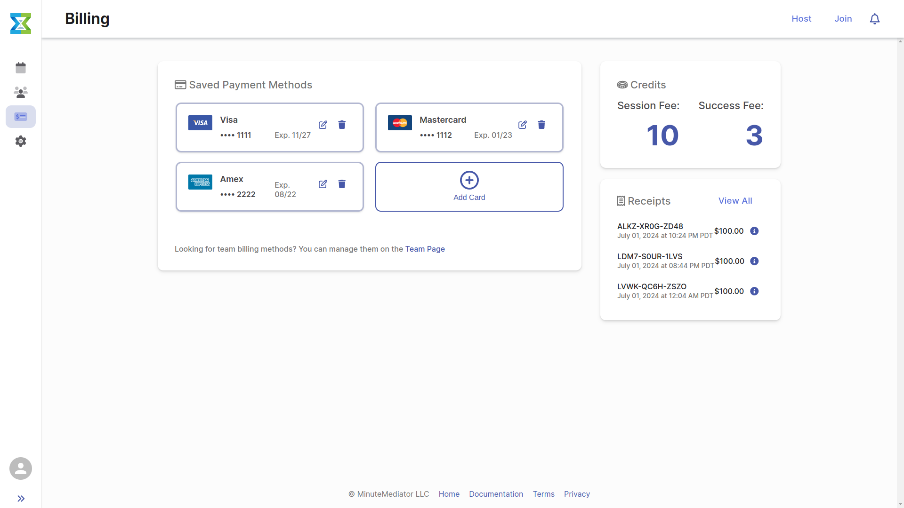Open info for receipt ALKZ-XR0G-ZD48
Viewport: 904px width, 508px height.
point(754,231)
